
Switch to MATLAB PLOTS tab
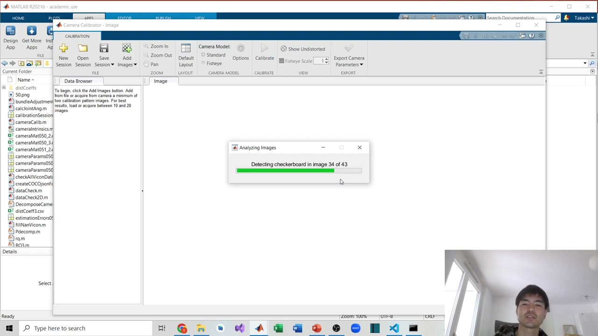pos(54,18)
